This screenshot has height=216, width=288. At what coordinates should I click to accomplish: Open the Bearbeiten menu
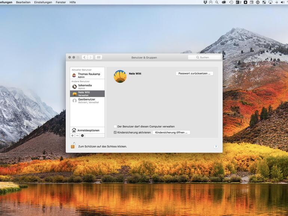pyautogui.click(x=23, y=2)
